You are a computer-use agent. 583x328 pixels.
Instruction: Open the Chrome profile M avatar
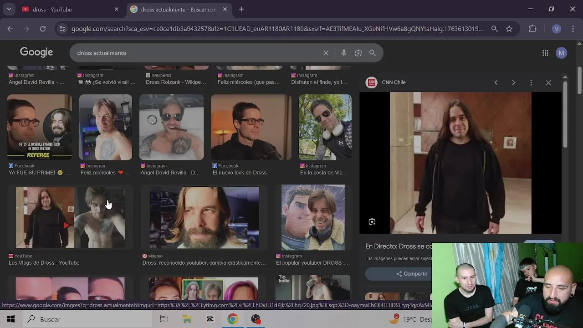(556, 29)
